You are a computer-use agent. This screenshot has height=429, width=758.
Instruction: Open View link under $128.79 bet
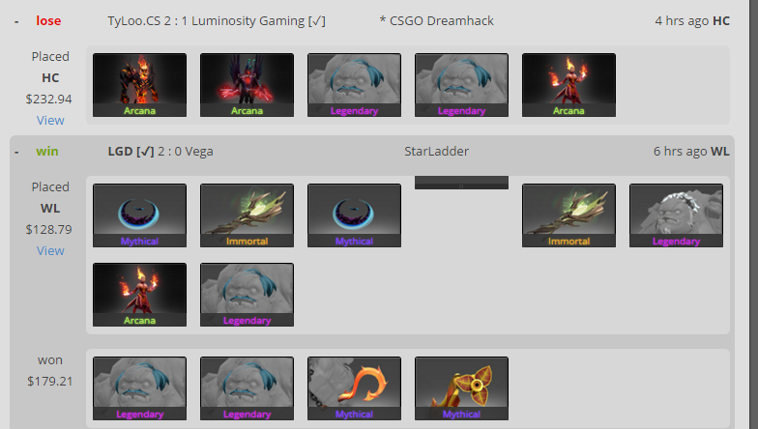click(x=50, y=251)
